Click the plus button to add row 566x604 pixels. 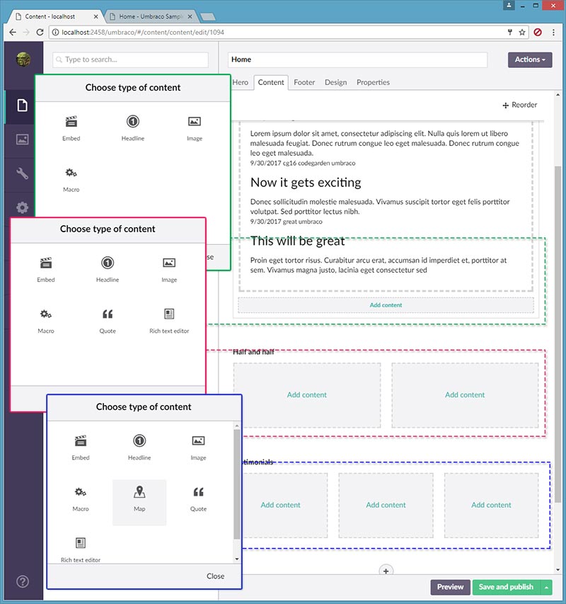[386, 571]
